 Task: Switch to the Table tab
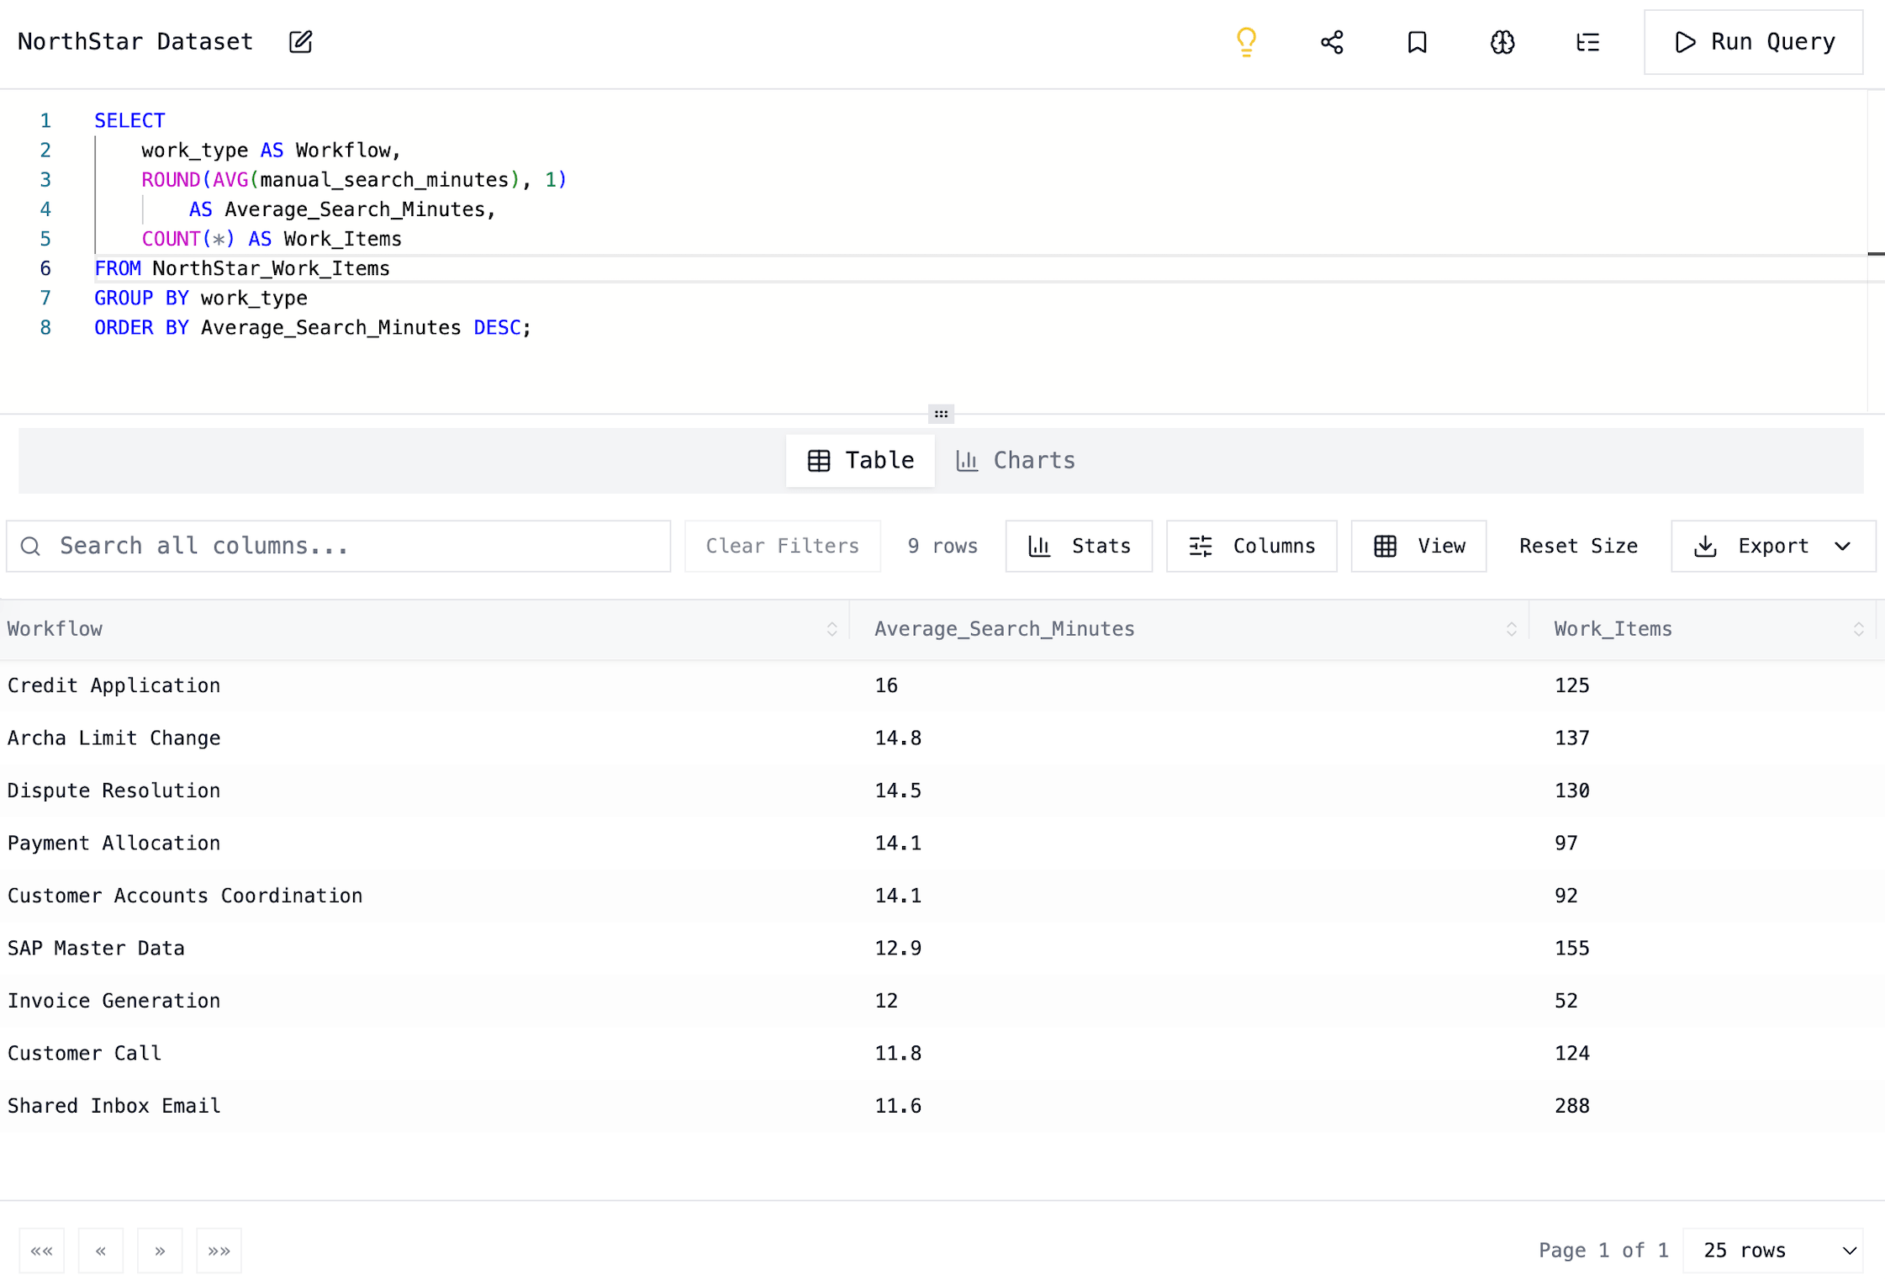860,460
